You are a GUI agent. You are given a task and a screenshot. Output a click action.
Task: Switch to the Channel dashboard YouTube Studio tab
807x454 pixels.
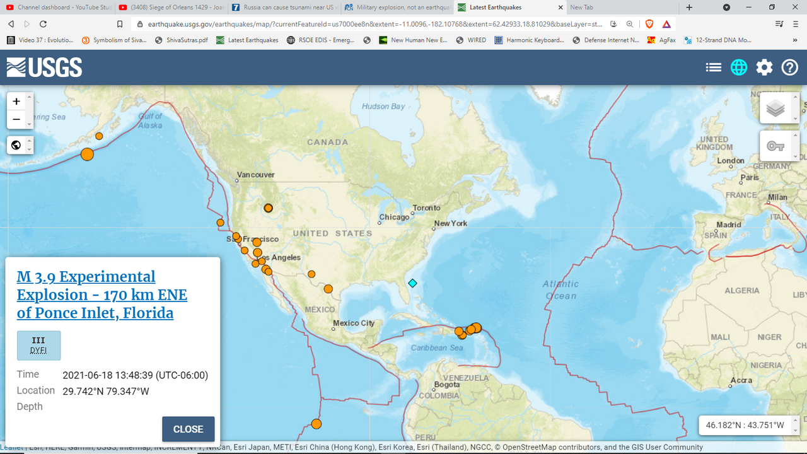[x=57, y=8]
